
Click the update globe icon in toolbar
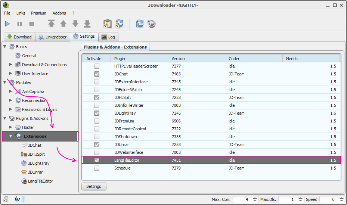(152, 24)
